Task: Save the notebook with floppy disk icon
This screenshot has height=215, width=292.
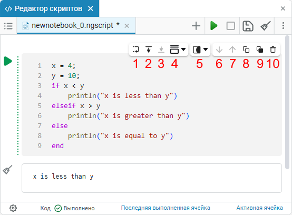Action: point(248,26)
